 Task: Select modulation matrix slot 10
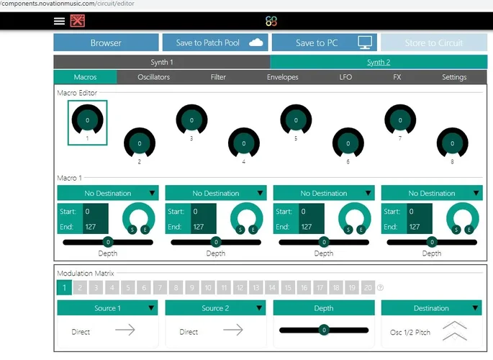click(x=208, y=287)
